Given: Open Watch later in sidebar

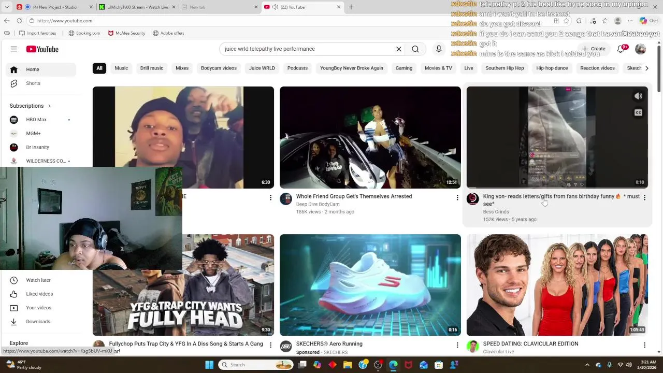Looking at the screenshot, I should [41, 280].
